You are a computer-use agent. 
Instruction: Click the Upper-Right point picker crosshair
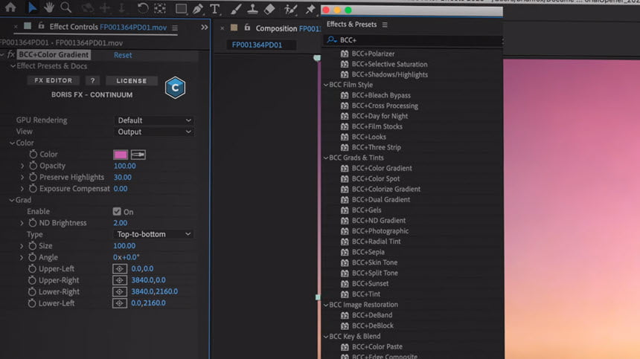pyautogui.click(x=120, y=280)
